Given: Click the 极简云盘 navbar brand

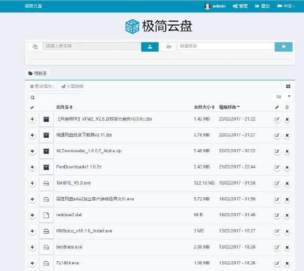Looking at the screenshot, I should pos(33,6).
